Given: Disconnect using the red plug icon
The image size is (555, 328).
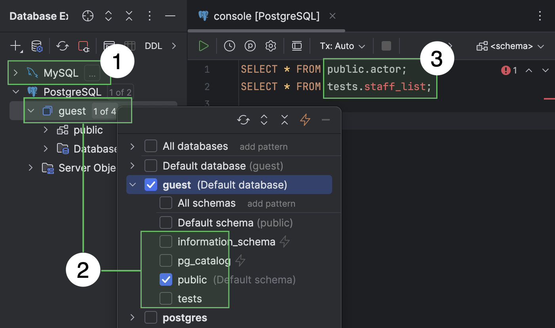Looking at the screenshot, I should [x=83, y=46].
